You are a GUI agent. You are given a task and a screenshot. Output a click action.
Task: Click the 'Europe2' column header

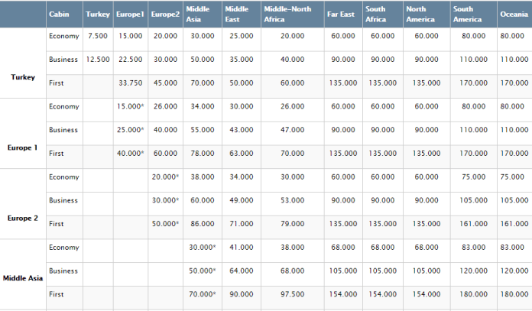click(x=165, y=15)
